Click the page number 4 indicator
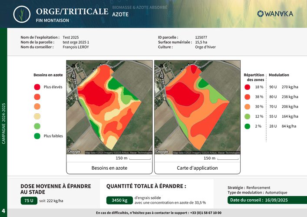307x217 pixels. [3, 210]
